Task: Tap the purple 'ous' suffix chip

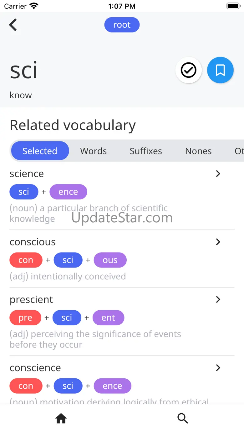Action: [110, 260]
